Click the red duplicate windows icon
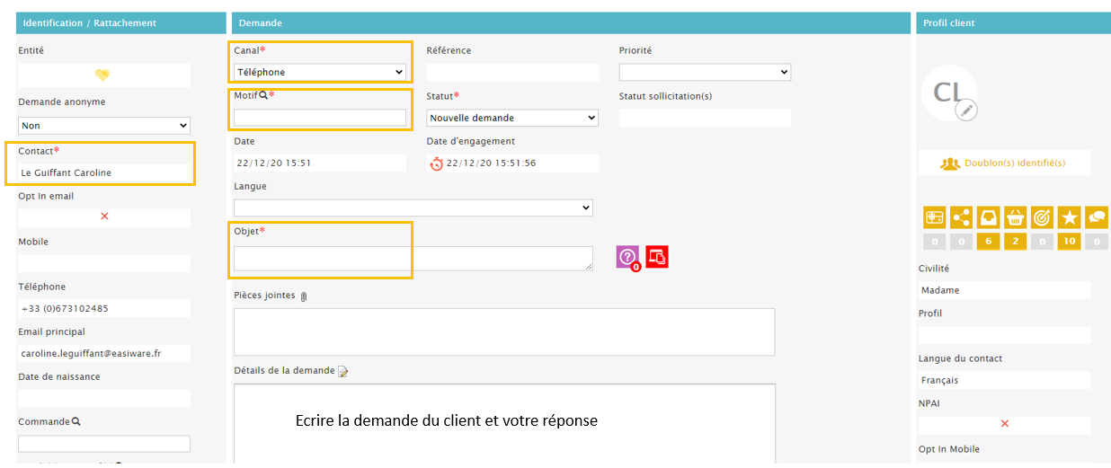Viewport: 1111px width, 468px height. click(657, 257)
